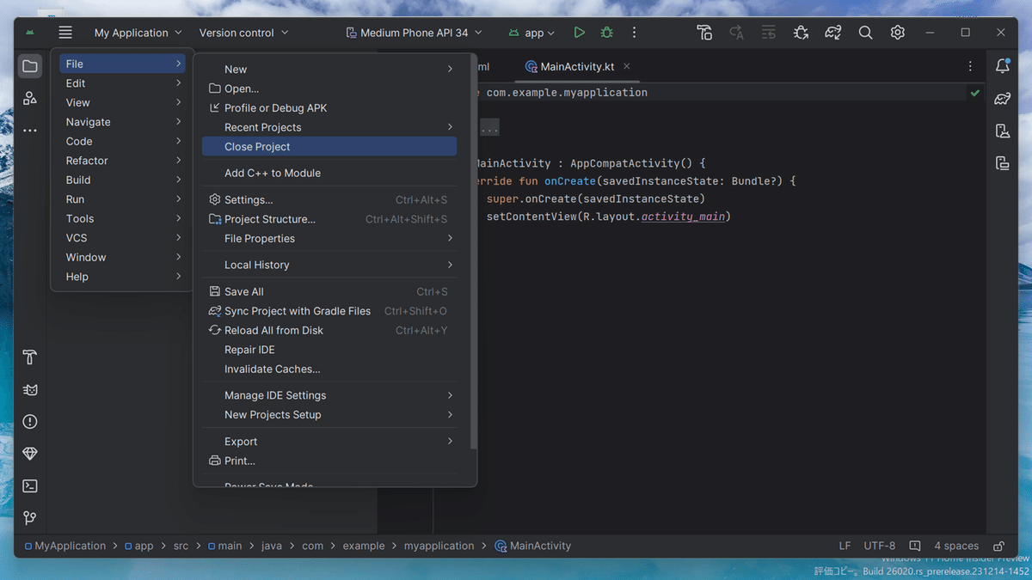Open the Git branch icon in left sidebar
The height and width of the screenshot is (580, 1032).
click(x=30, y=517)
